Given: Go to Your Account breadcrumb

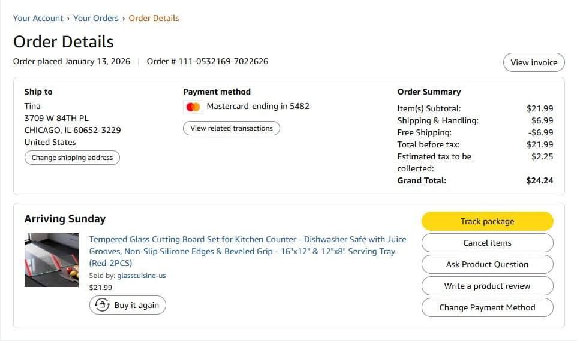Looking at the screenshot, I should tap(38, 18).
